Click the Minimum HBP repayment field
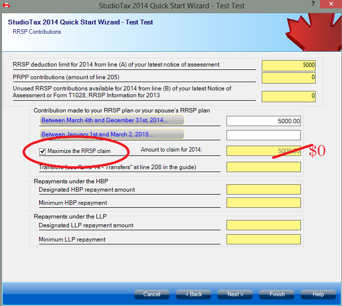Screen dimensions: 342x306 pos(264,203)
